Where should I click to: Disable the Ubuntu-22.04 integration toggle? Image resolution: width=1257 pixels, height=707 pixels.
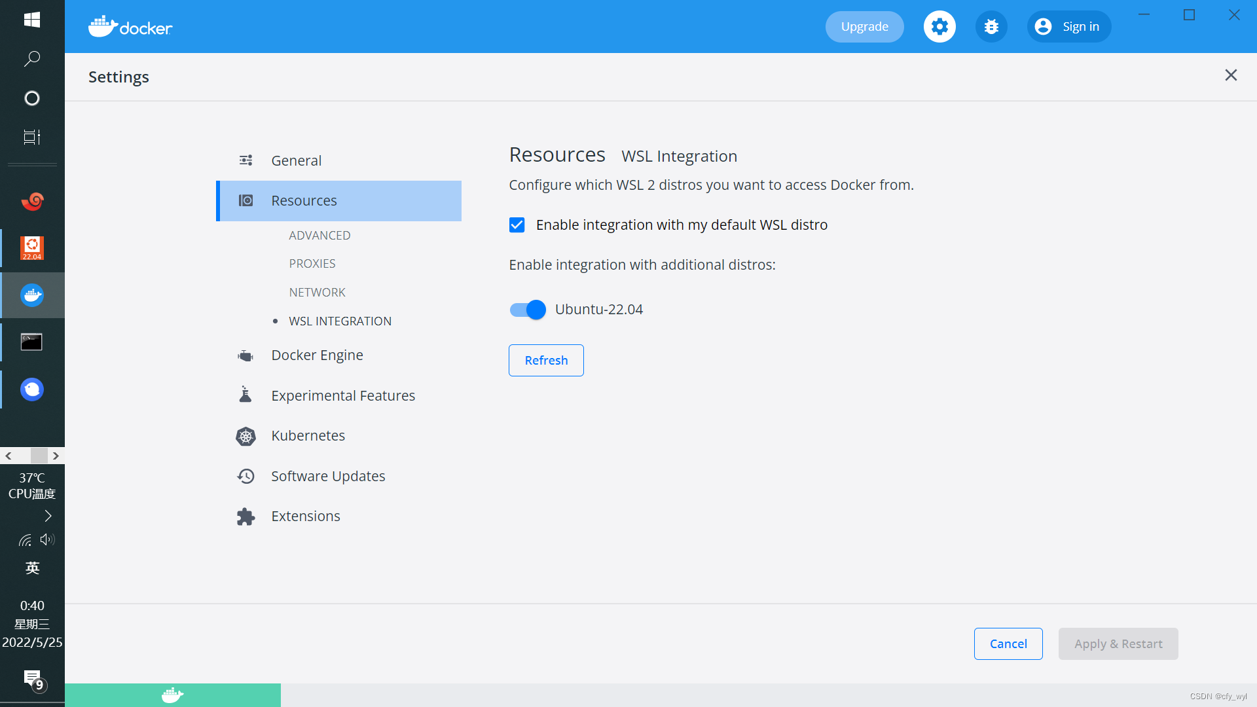(x=527, y=310)
